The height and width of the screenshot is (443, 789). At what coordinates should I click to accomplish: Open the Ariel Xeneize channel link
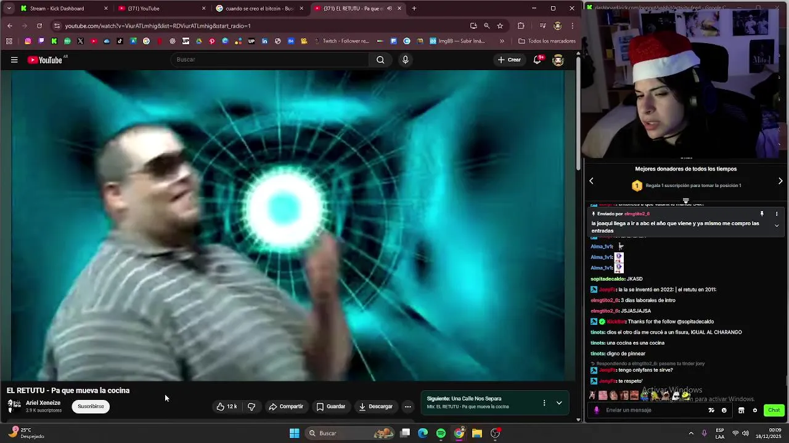43,403
